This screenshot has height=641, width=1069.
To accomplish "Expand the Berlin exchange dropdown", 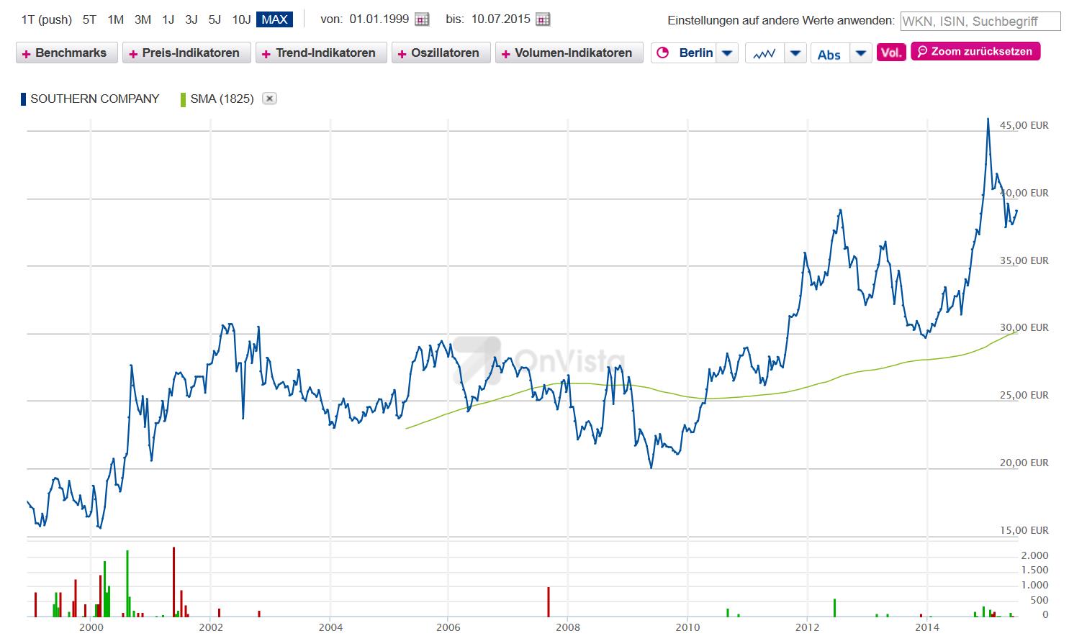I will pos(727,53).
